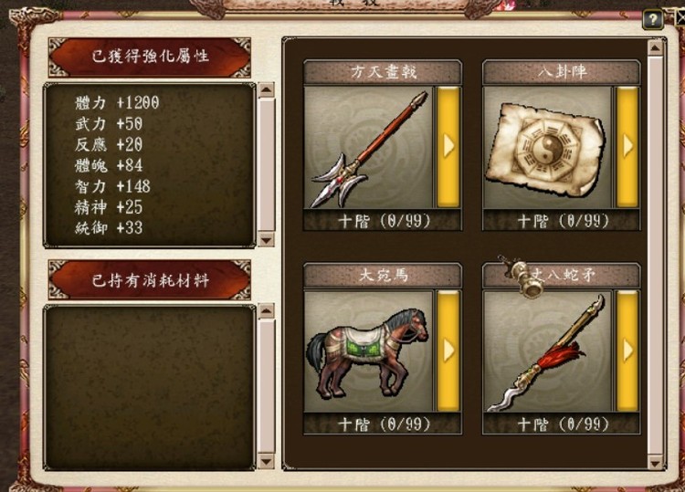Click the 方天畫戟 title label
685x492 pixels.
(383, 72)
